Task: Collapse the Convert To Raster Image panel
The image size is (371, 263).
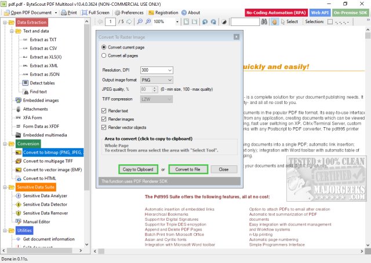Action: click(237, 37)
